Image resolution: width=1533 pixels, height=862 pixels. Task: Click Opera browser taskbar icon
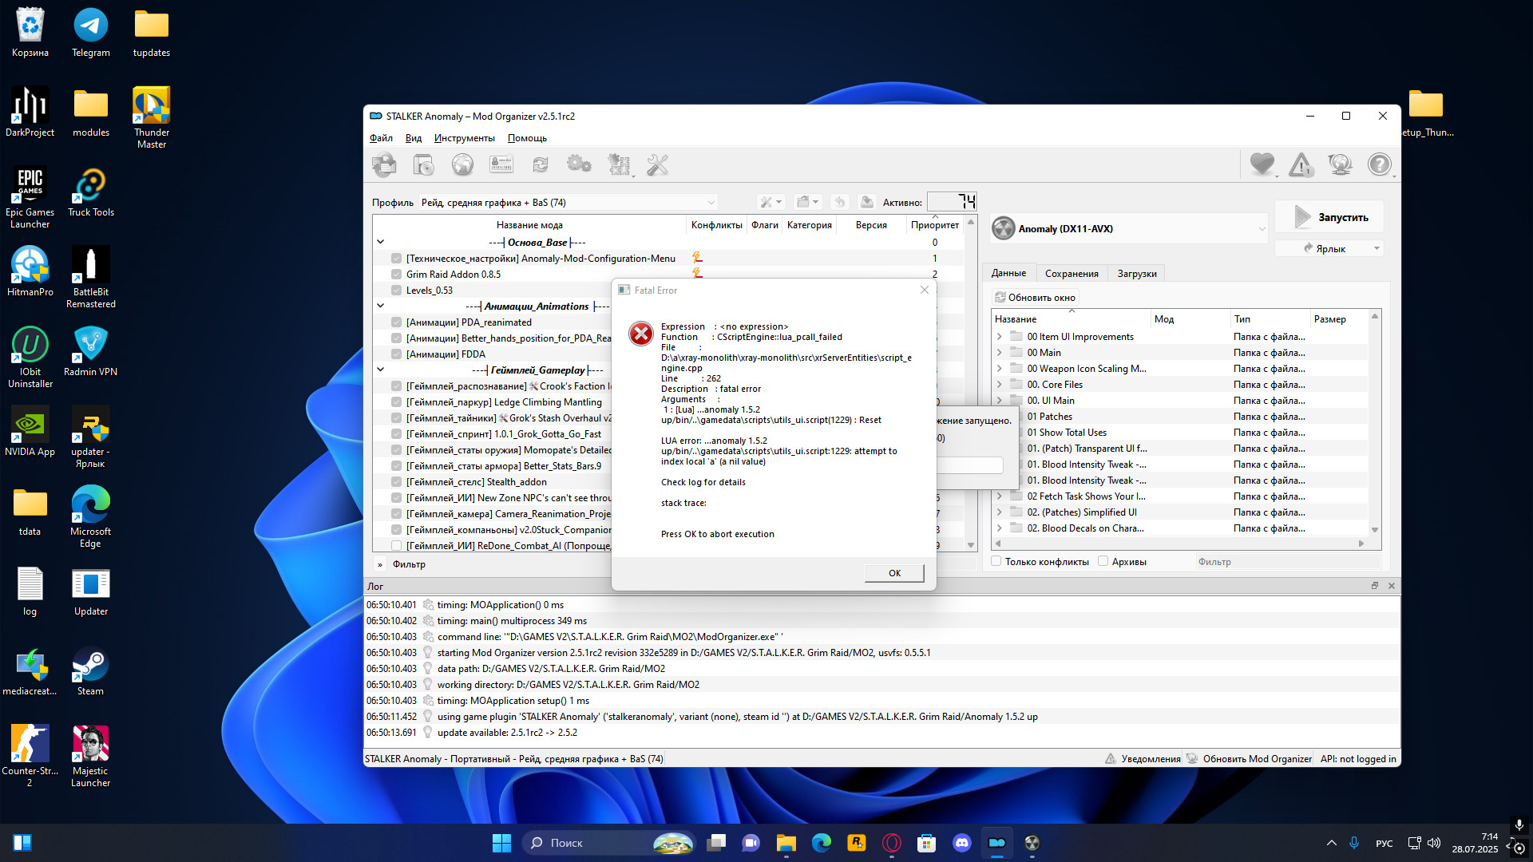click(892, 843)
